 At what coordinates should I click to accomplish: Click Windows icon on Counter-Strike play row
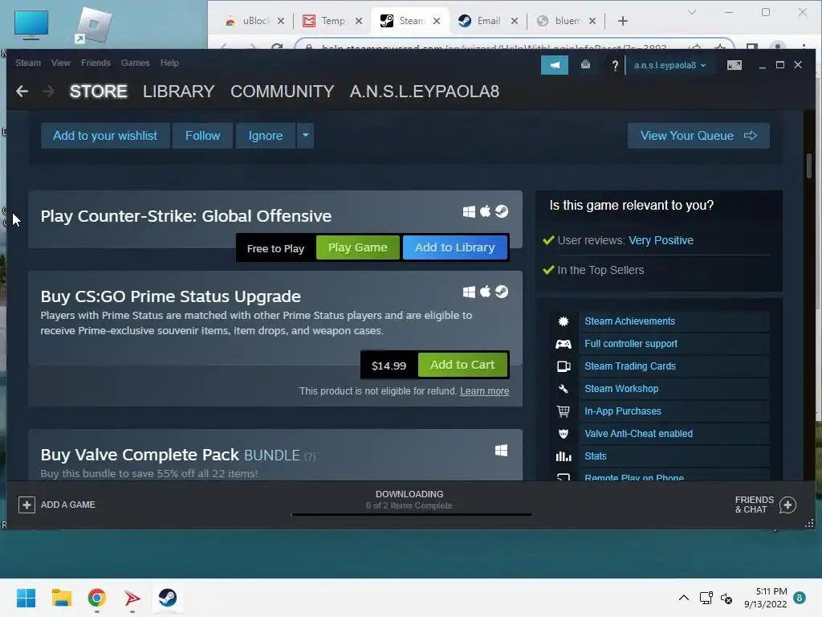pyautogui.click(x=469, y=211)
